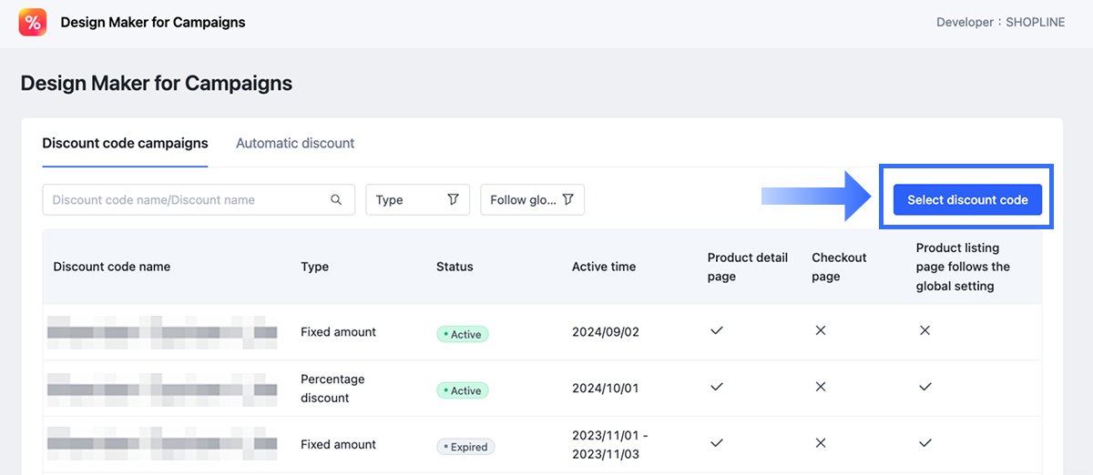Click the Active status badge in first row
Image resolution: width=1093 pixels, height=475 pixels.
click(x=463, y=334)
